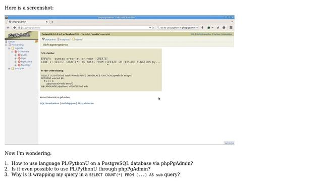Image resolution: width=323 pixels, height=182 pixels.
Task: Select the tiger_data schema label
Action: (27, 62)
